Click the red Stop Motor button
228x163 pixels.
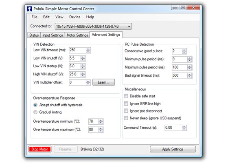[x=40, y=149]
